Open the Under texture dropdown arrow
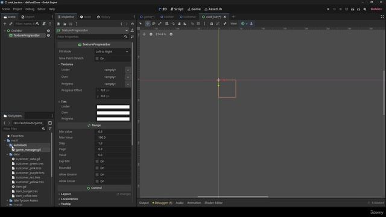 tap(128, 70)
